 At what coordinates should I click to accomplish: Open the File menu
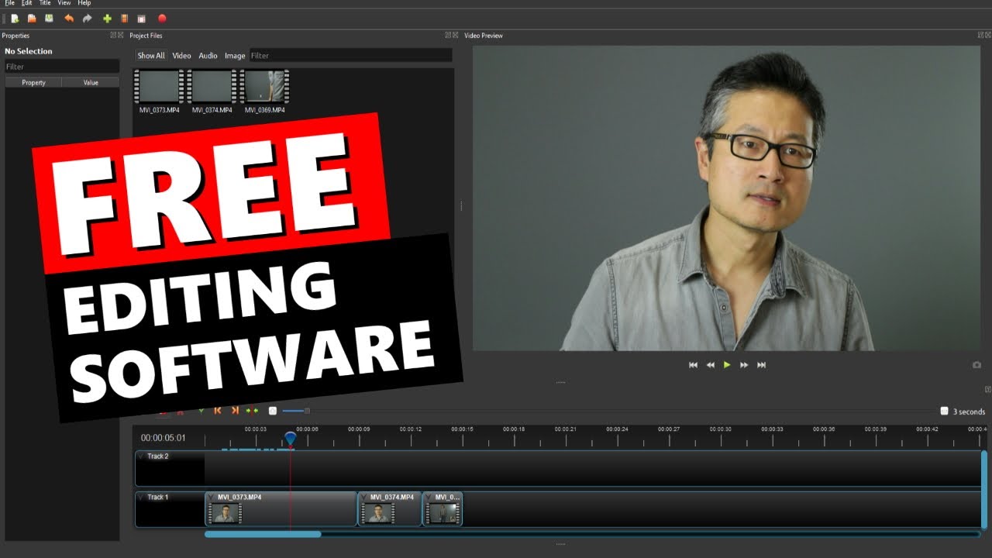pyautogui.click(x=9, y=3)
